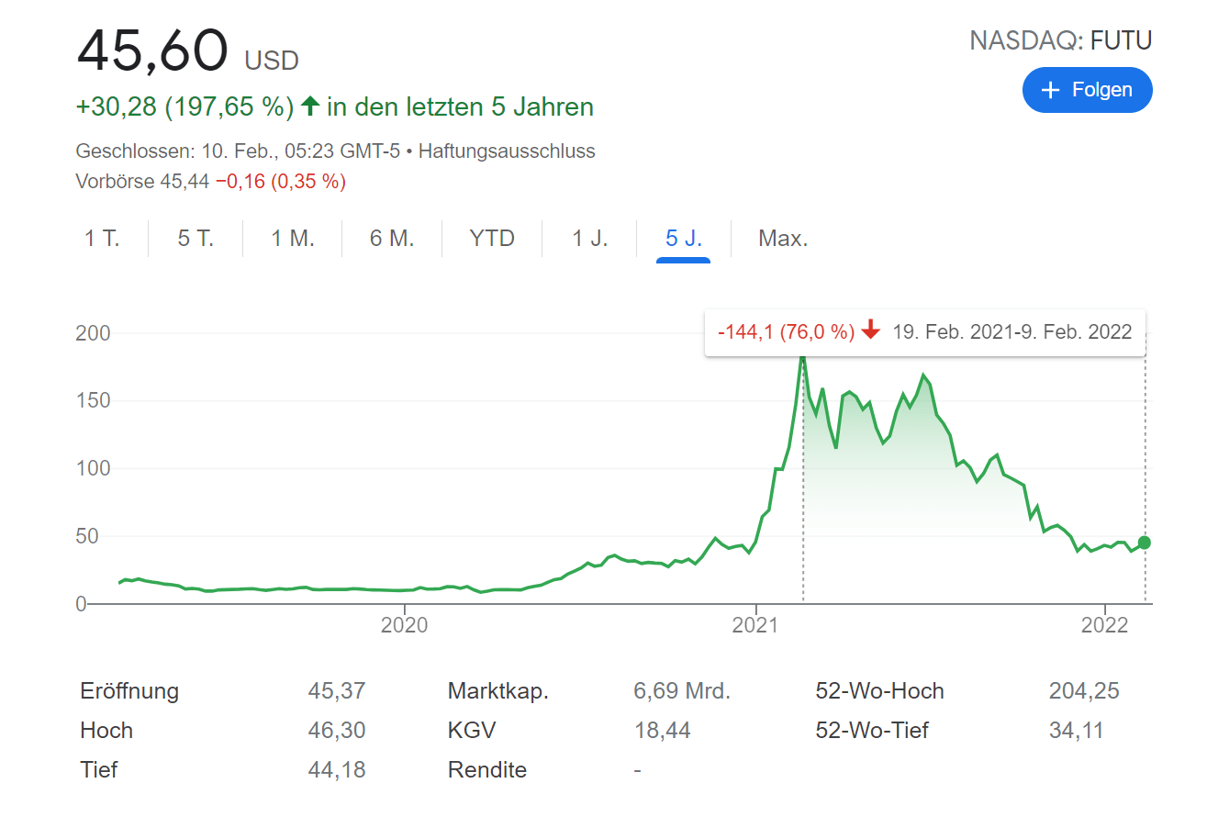1207x817 pixels.
Task: Click the plus icon on Folgen button
Action: tap(1050, 90)
